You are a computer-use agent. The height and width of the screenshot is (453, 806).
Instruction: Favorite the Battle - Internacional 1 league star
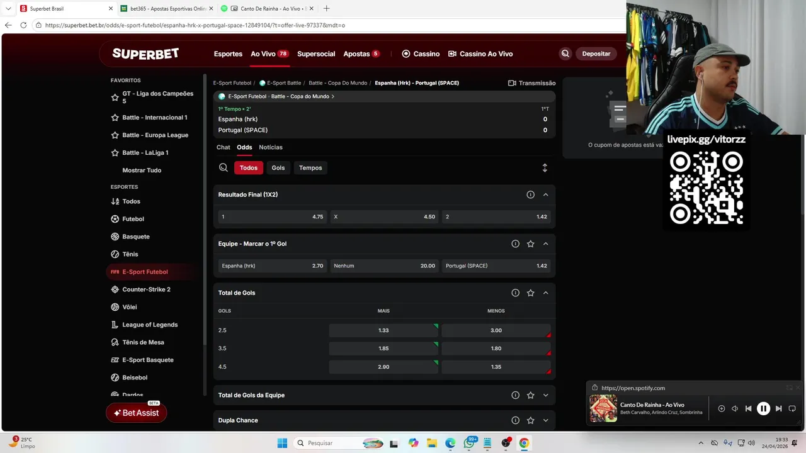pyautogui.click(x=115, y=118)
